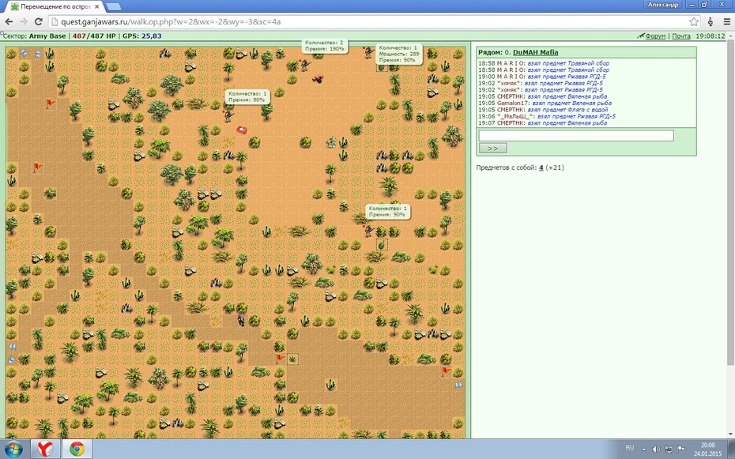Open the volume control in the tray
This screenshot has height=459, width=735.
click(656, 450)
